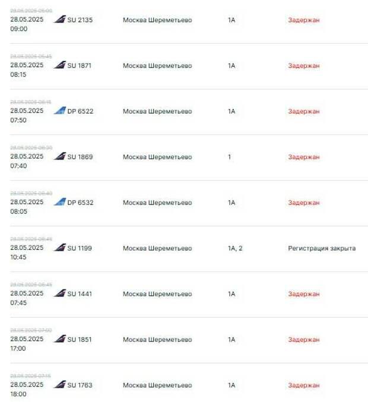368x402 pixels.
Task: Click the Aeroflot logo beside SU 2135
Action: (x=60, y=19)
